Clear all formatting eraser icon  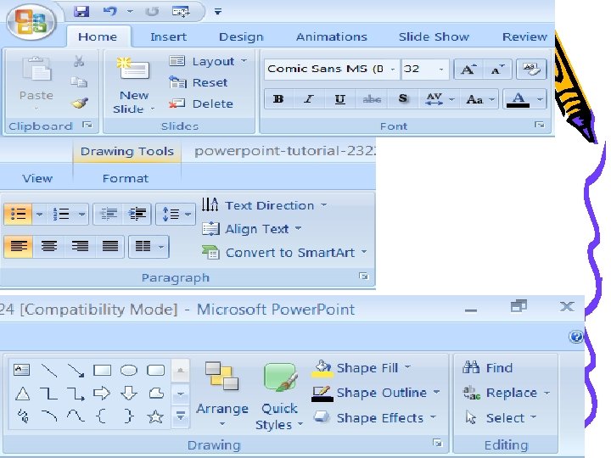(x=531, y=70)
